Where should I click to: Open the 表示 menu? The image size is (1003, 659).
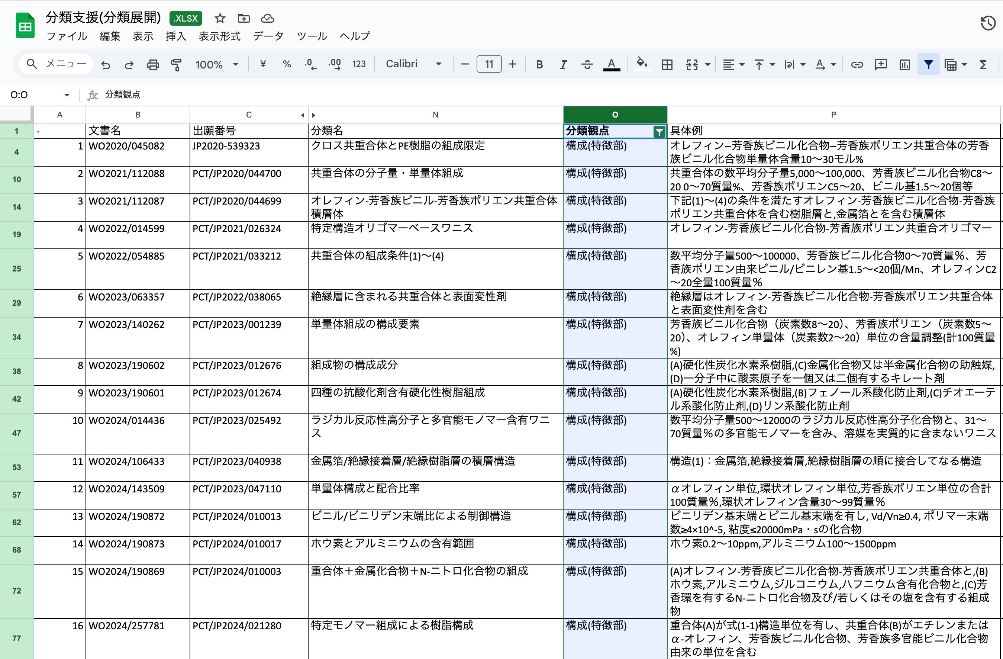[x=143, y=36]
